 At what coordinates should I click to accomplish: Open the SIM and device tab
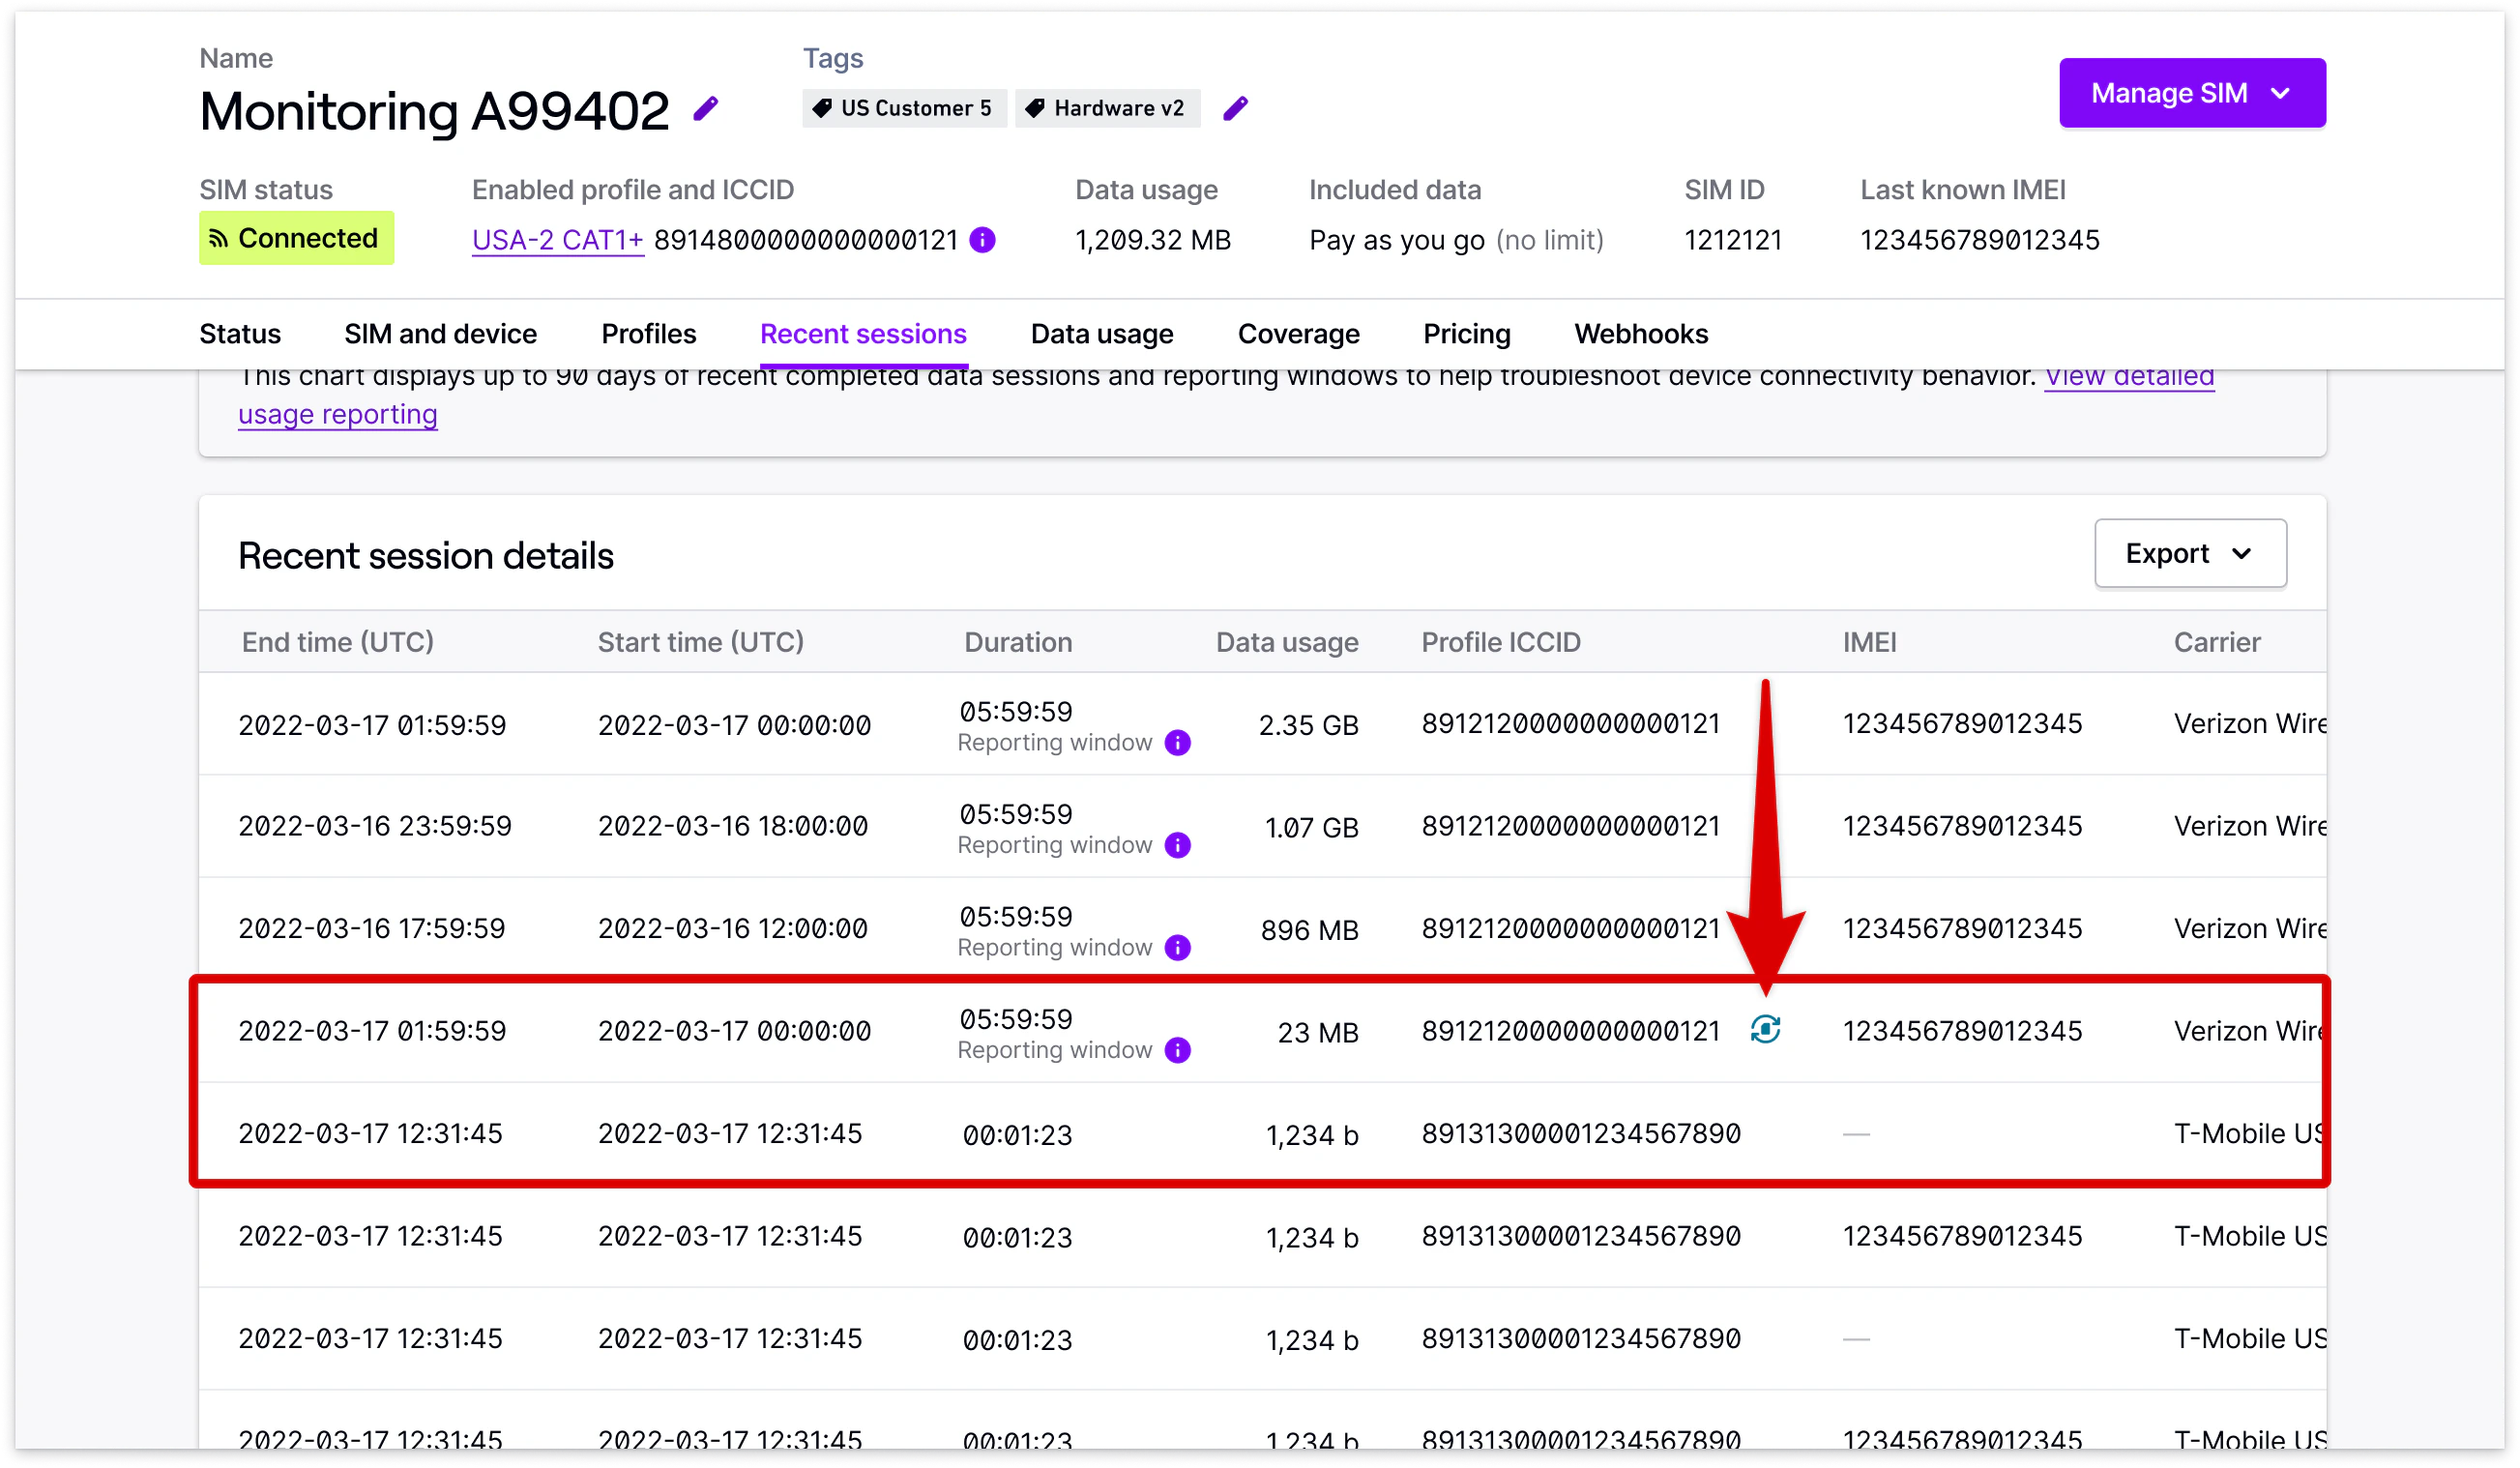pos(440,334)
